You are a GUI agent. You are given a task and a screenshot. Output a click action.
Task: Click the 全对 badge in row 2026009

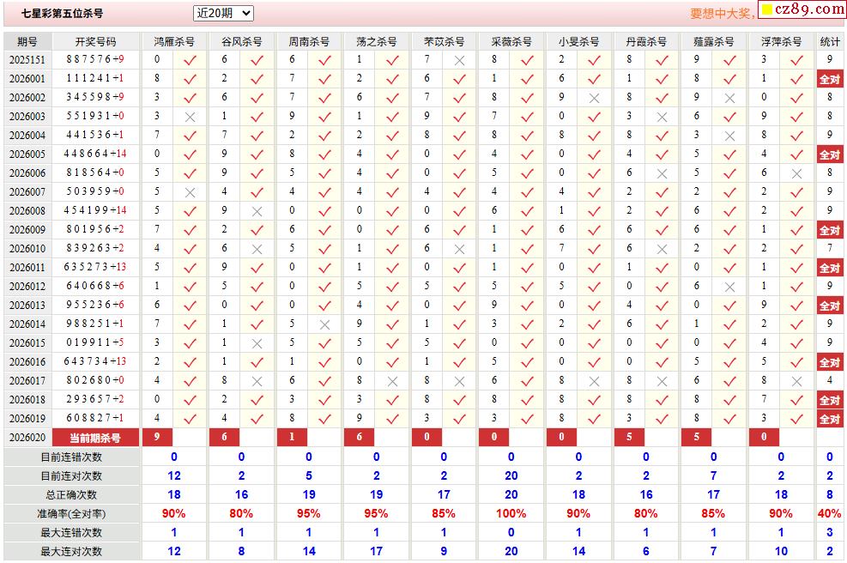click(x=830, y=231)
